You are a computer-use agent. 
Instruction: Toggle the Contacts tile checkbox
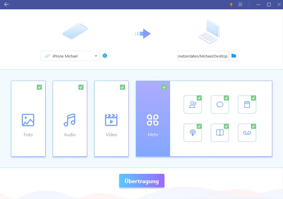pos(199,98)
